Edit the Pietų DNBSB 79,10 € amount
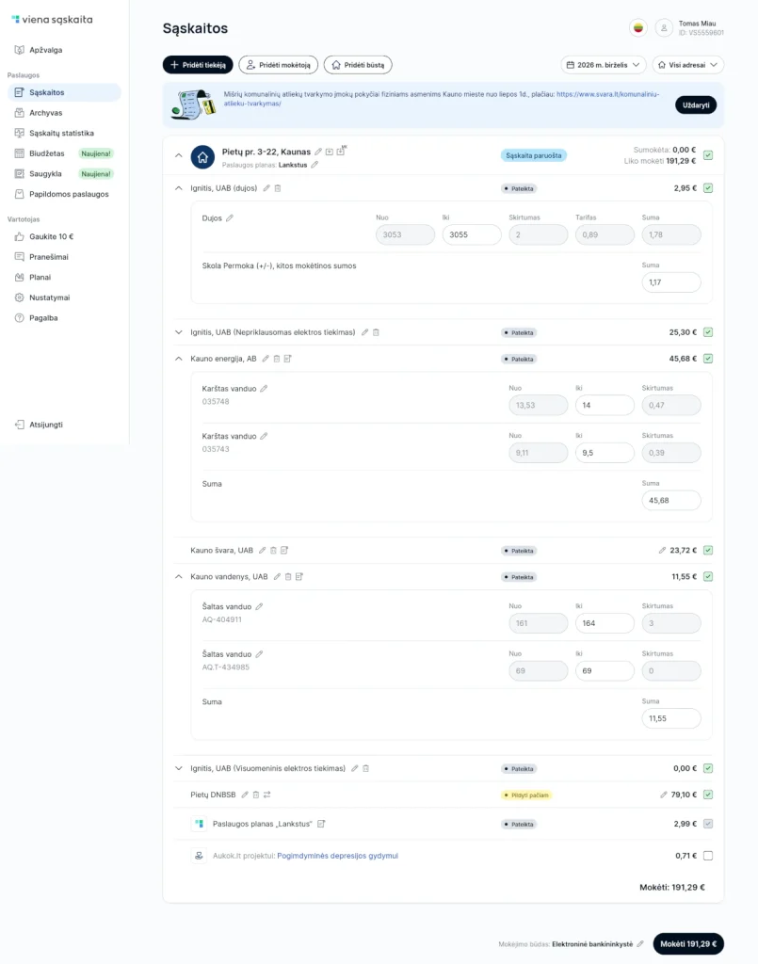Image resolution: width=758 pixels, height=964 pixels. pyautogui.click(x=663, y=795)
